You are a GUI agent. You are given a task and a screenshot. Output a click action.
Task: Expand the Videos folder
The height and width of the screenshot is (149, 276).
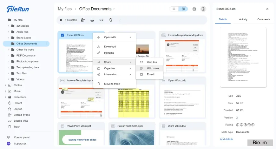coord(9,79)
